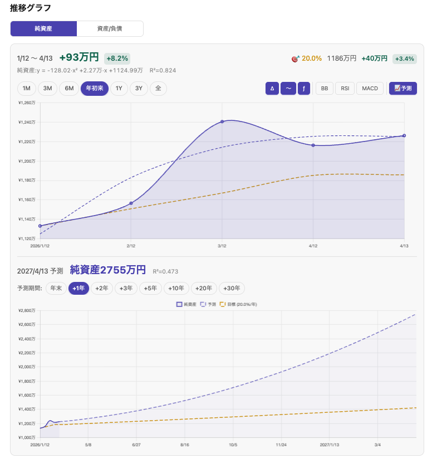
Task: Show the 全 (all) period range
Action: [158, 89]
